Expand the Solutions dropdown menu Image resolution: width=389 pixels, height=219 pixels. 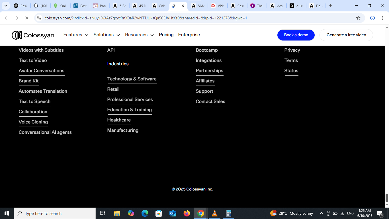click(x=107, y=35)
